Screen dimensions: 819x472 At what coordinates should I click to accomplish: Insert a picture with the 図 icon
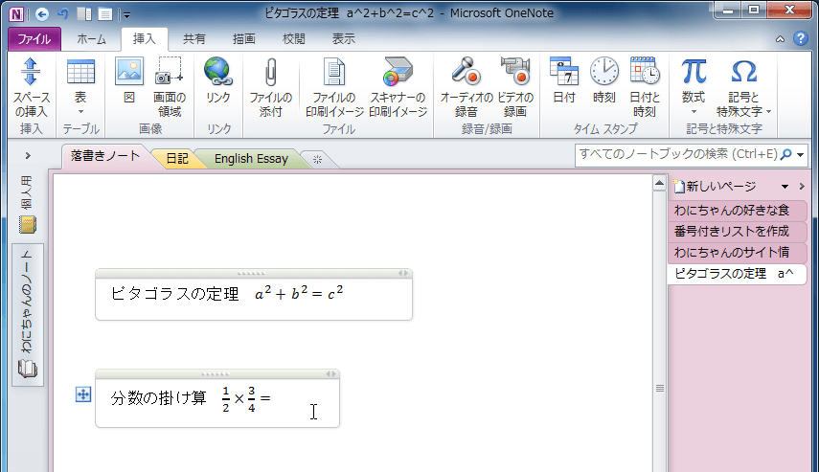129,72
